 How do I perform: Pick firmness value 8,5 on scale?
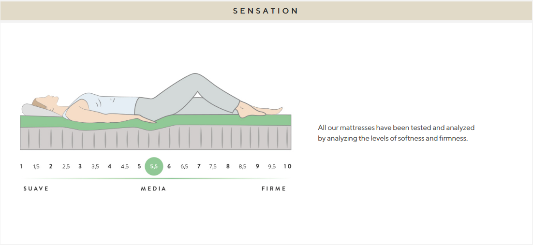242,166
